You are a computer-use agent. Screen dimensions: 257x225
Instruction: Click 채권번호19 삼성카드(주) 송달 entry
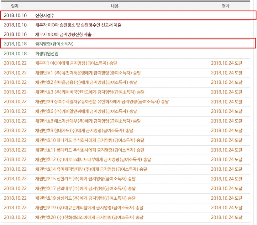click(x=85, y=198)
